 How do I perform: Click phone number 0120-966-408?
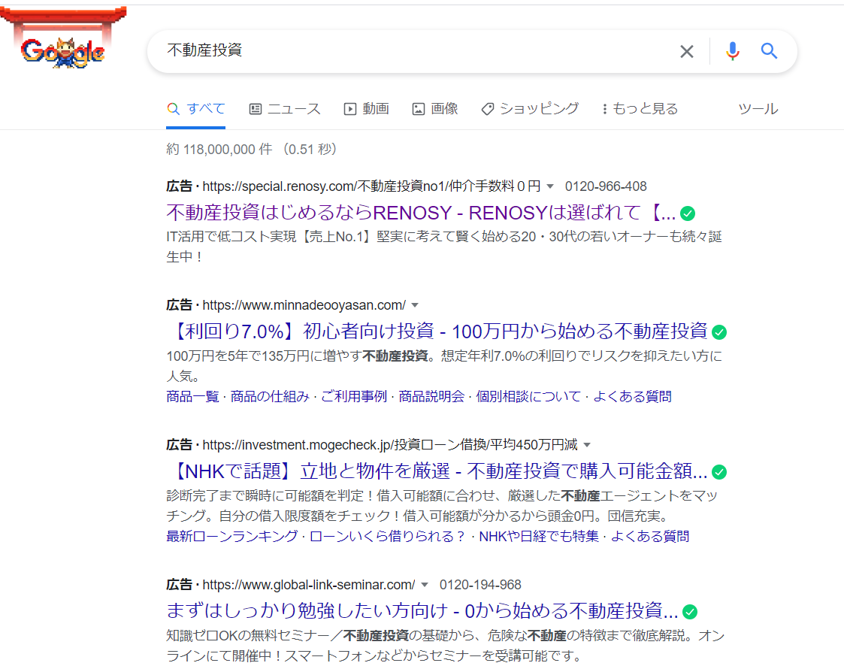[x=606, y=186]
